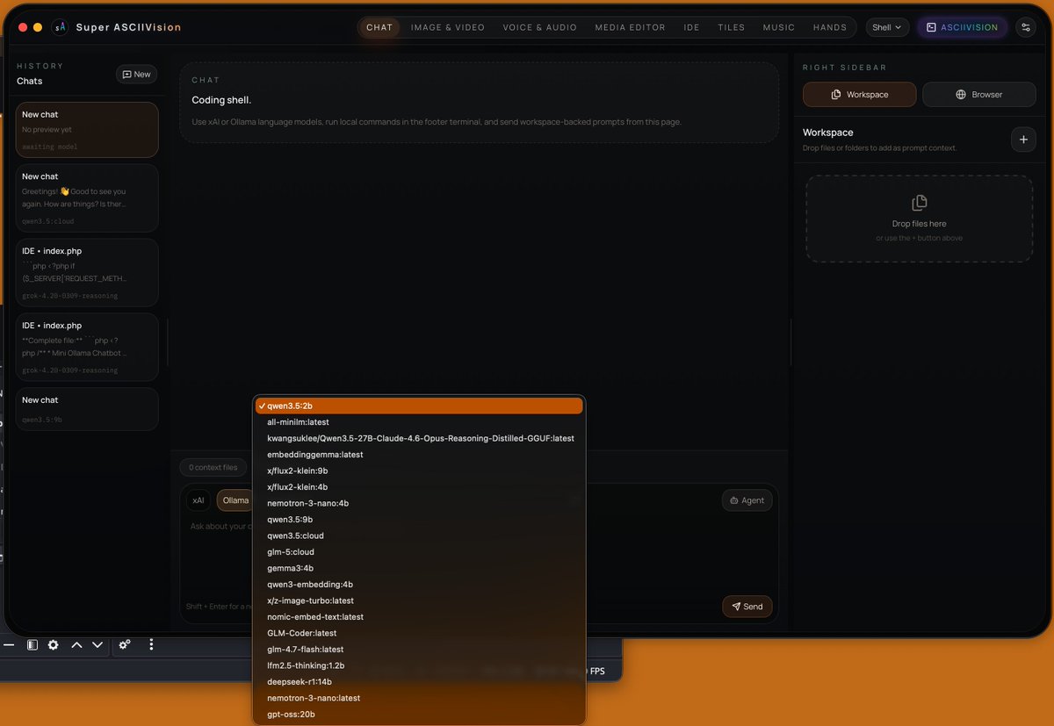Click the gear icon in background window toolbar
This screenshot has width=1054, height=726.
coord(54,644)
